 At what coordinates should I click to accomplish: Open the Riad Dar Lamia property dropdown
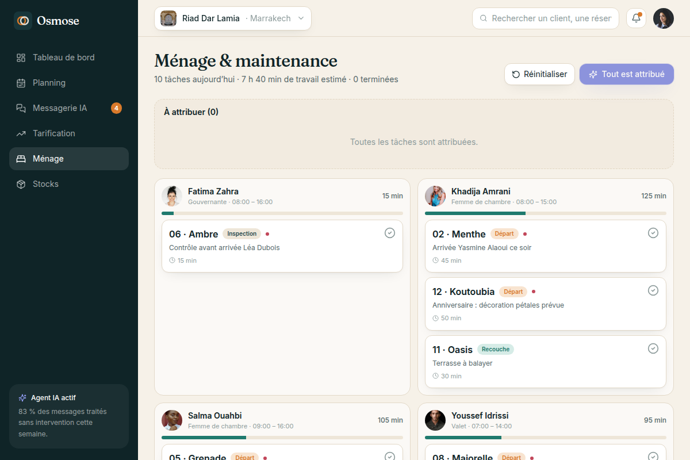[x=233, y=18]
